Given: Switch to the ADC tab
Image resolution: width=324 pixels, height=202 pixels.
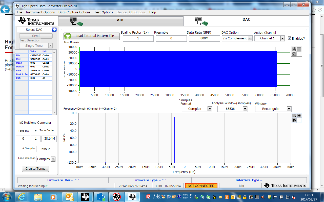Looking at the screenshot, I should coord(121,21).
